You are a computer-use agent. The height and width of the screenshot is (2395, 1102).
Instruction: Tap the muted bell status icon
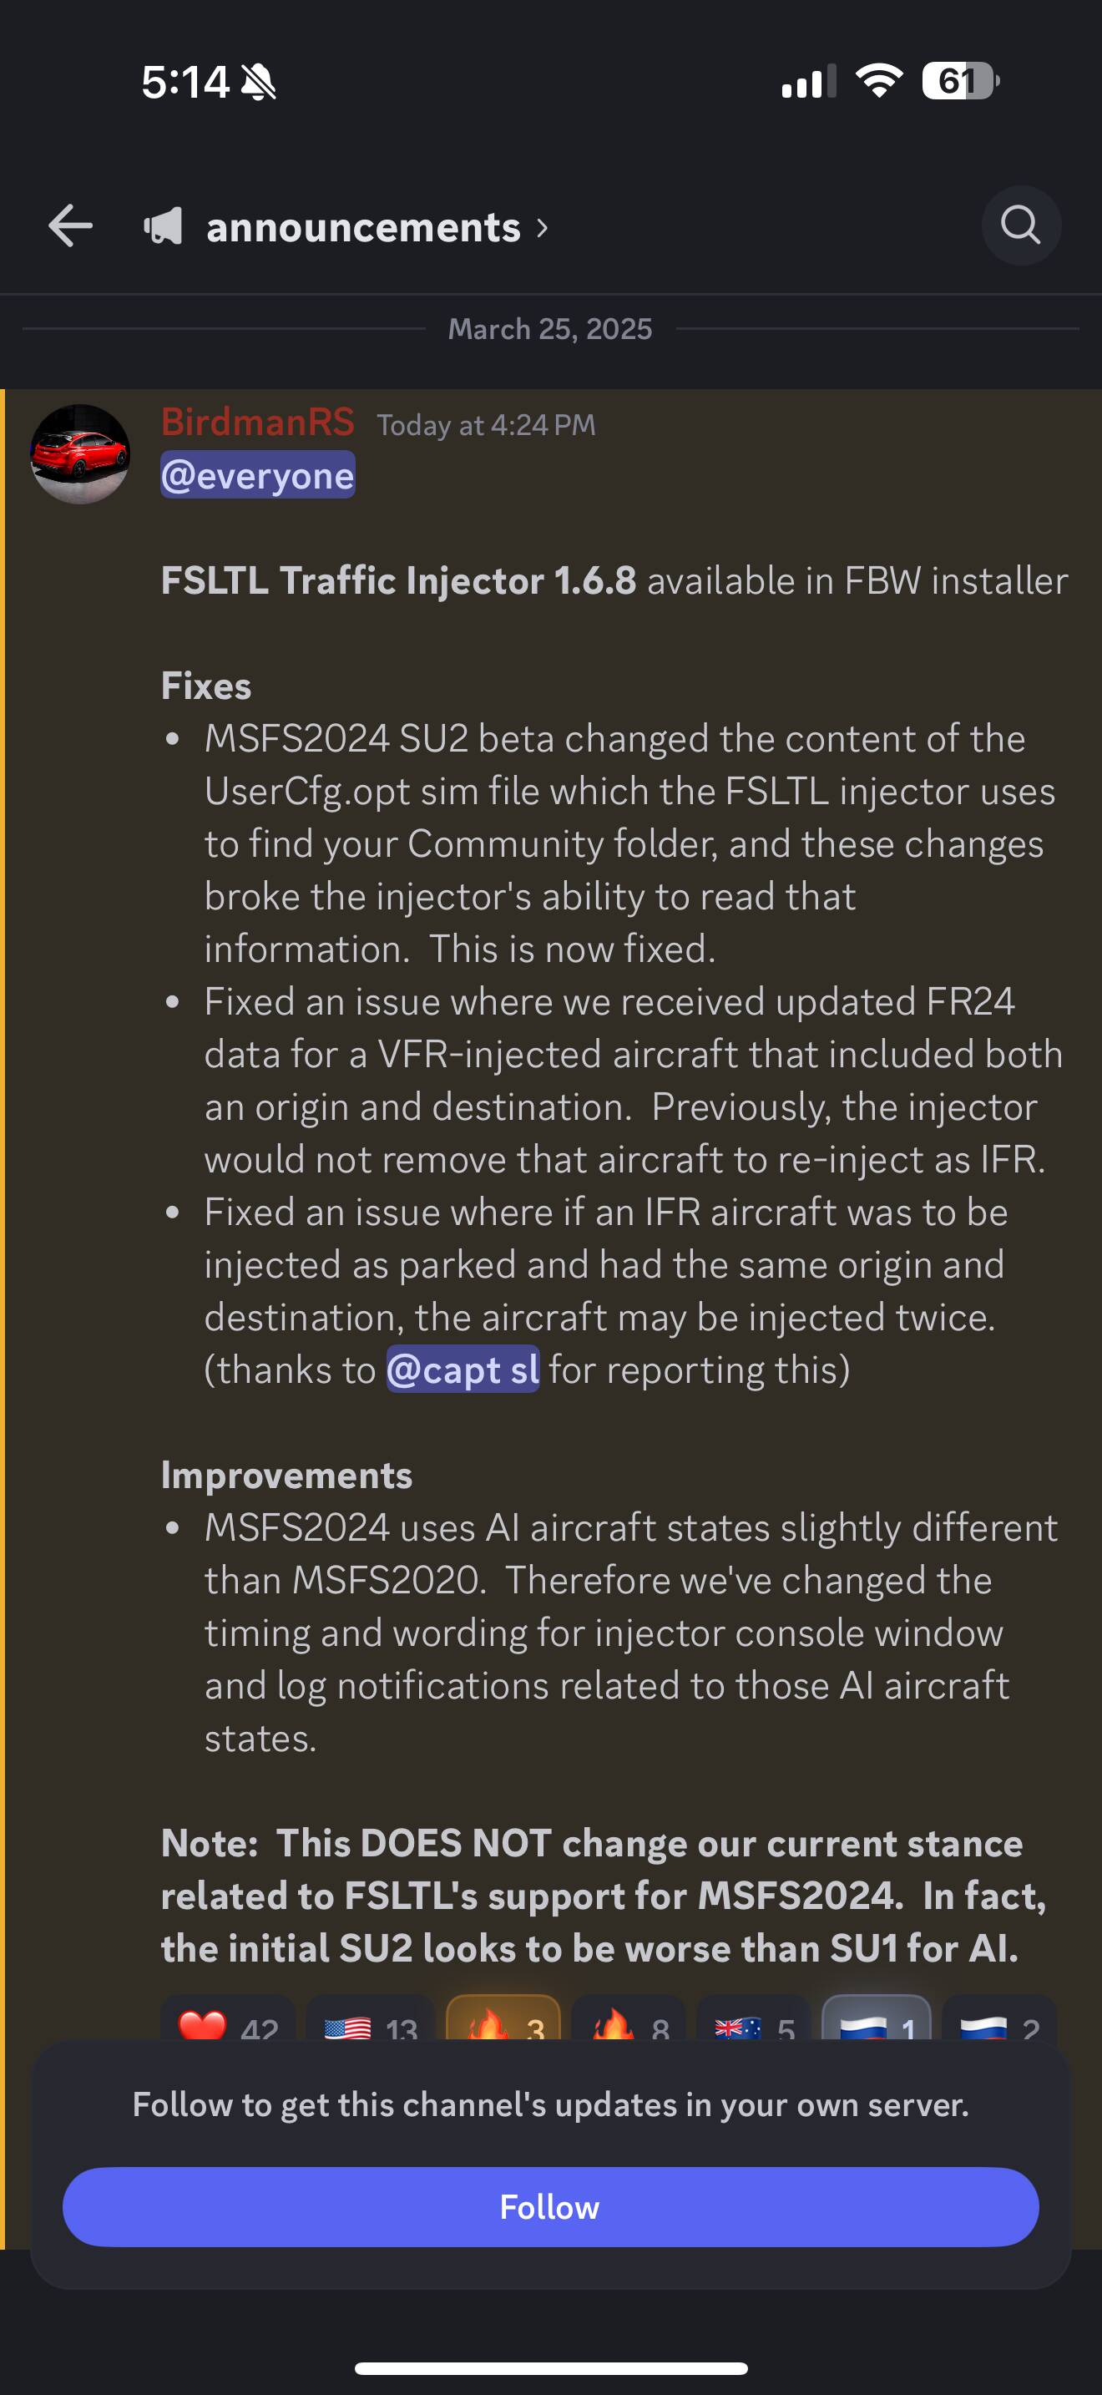point(258,83)
